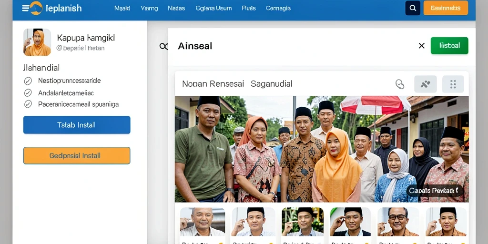Click the link icon in Nopan Rensesai toolbar

400,84
